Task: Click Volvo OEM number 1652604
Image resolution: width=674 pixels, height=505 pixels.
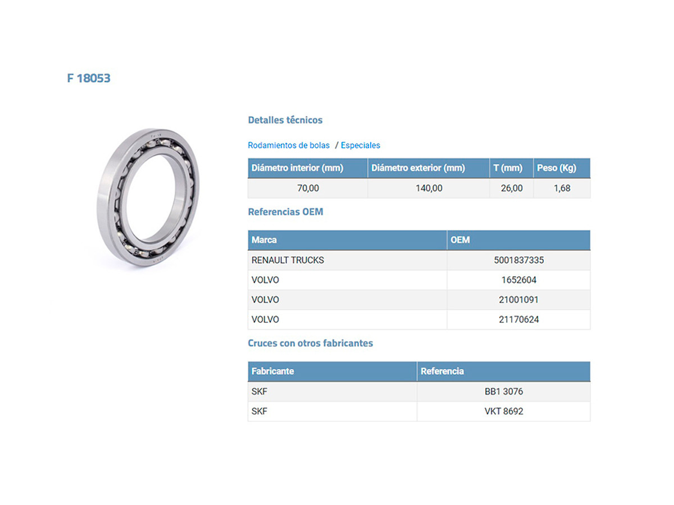Action: coord(518,280)
